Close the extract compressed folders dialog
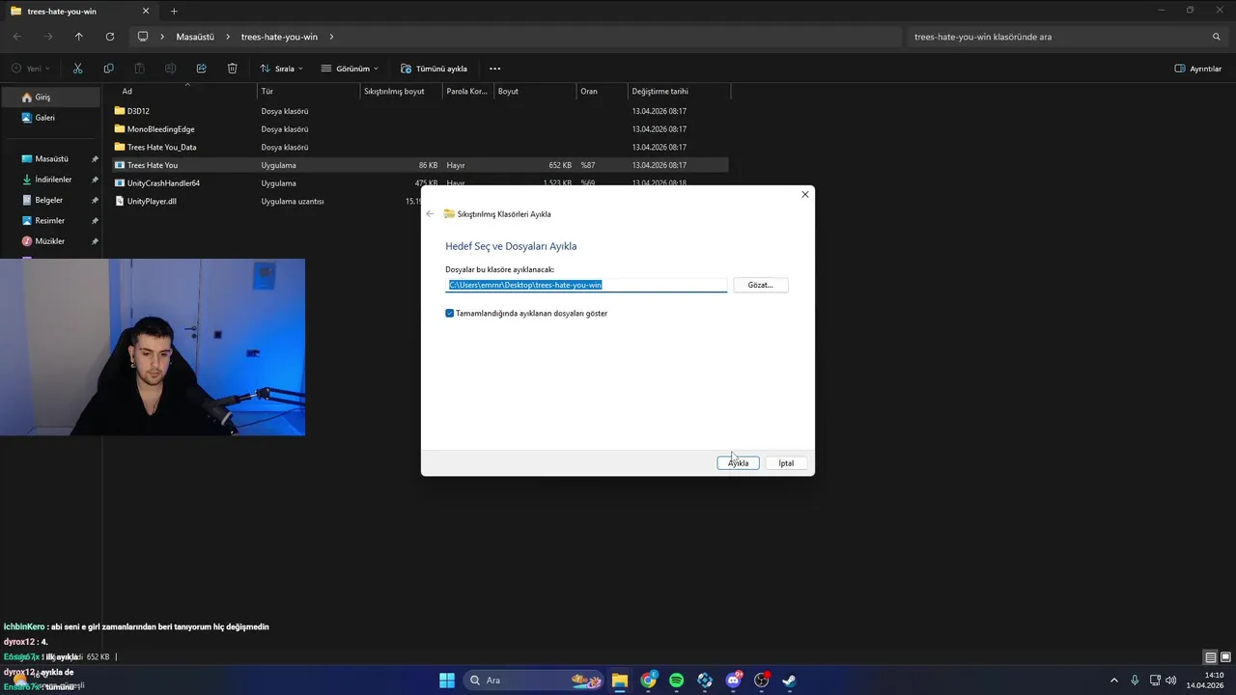This screenshot has width=1236, height=695. [805, 194]
